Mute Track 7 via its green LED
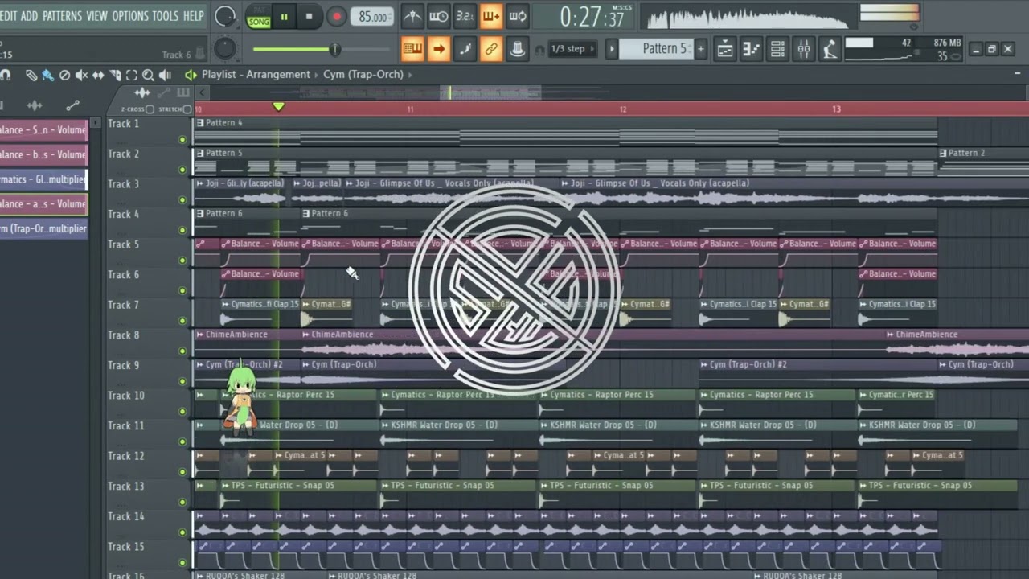The image size is (1029, 579). tap(182, 321)
